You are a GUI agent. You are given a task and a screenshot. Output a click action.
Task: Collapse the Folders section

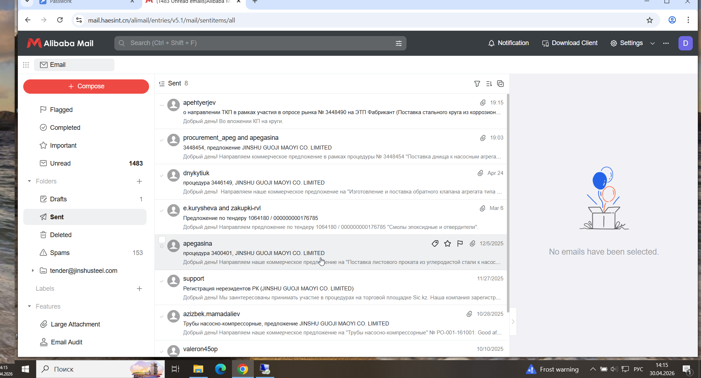click(x=29, y=181)
